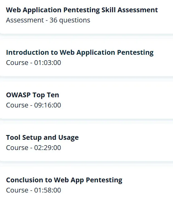Click the word 'Assessment' in the first subtitle

pos(25,20)
